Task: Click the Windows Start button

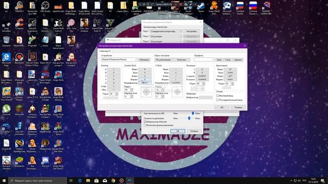Action: pyautogui.click(x=4, y=180)
